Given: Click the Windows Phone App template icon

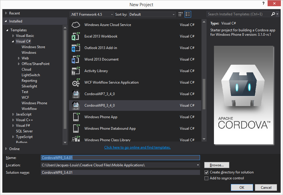Looking at the screenshot, I should pyautogui.click(x=76, y=117).
